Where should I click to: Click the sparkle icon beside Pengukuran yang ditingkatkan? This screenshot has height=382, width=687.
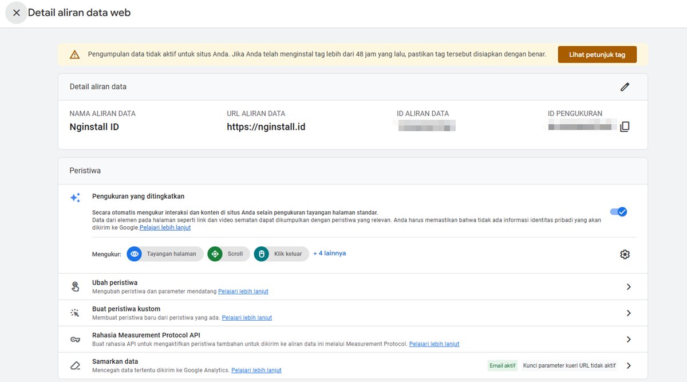tap(75, 198)
